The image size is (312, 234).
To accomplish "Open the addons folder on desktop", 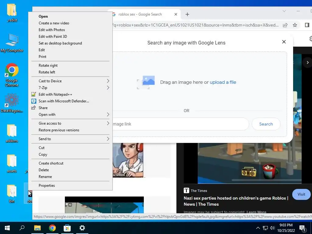I will (12, 133).
